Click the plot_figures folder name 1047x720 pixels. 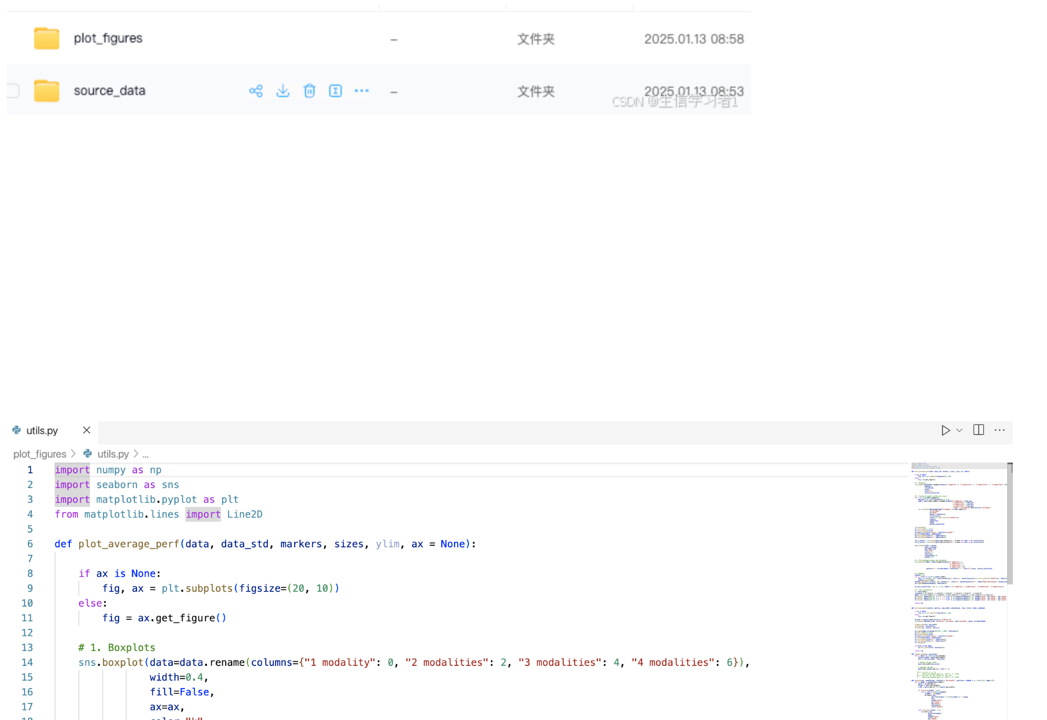[x=108, y=38]
